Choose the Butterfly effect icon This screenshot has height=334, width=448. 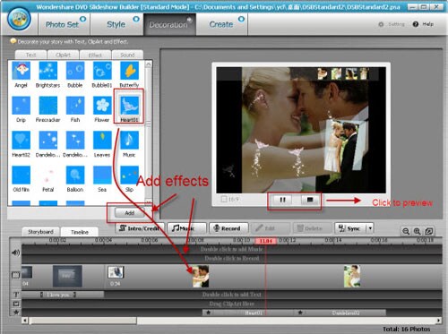coord(129,71)
